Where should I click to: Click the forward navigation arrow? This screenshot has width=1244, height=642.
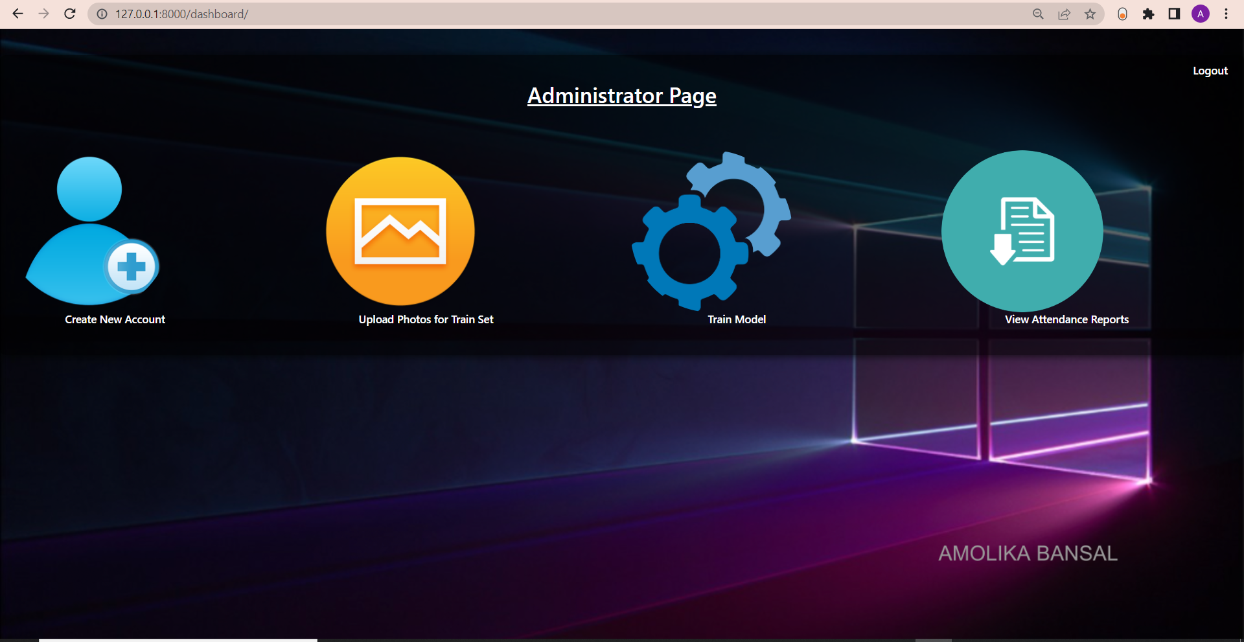pyautogui.click(x=43, y=14)
